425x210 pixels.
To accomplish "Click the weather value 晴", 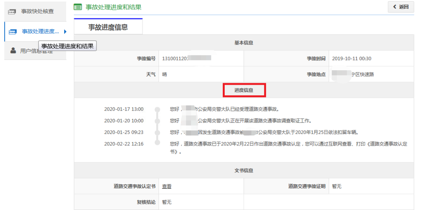I will (x=164, y=74).
